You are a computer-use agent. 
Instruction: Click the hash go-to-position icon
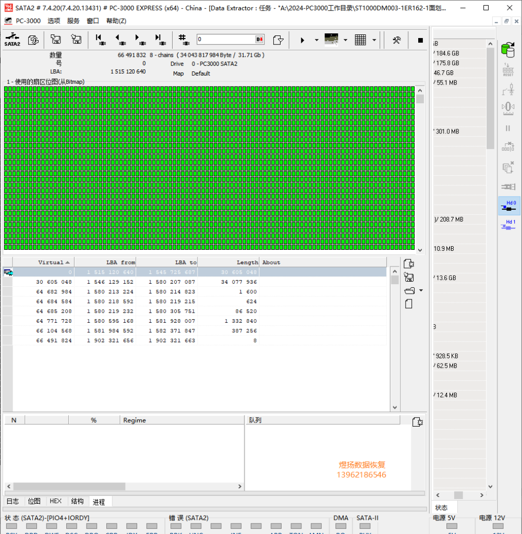click(184, 40)
